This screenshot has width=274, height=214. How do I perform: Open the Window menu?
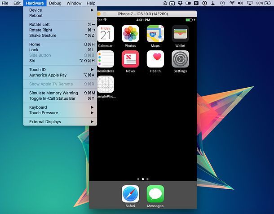(74, 3)
